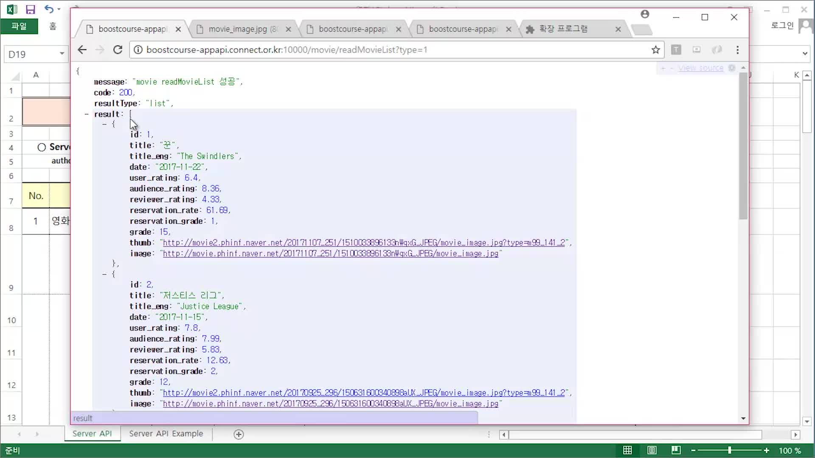Click the Excel undo arrow
Viewport: 815px width, 458px height.
coord(49,9)
